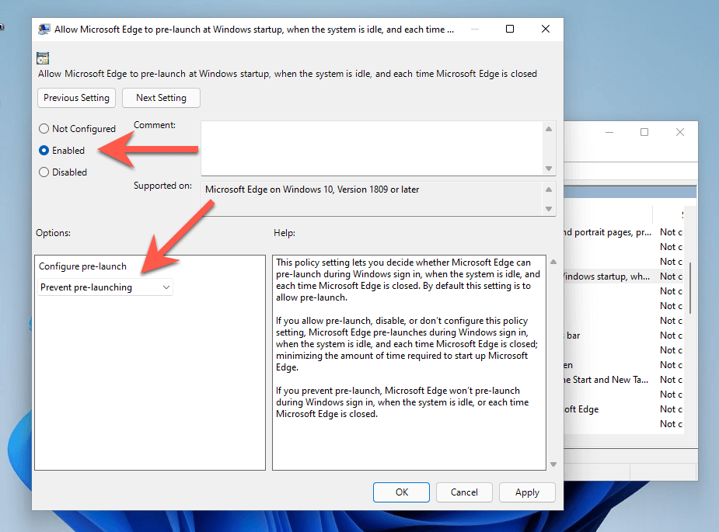
Task: Minimize the background Group Policy window
Action: [x=609, y=132]
